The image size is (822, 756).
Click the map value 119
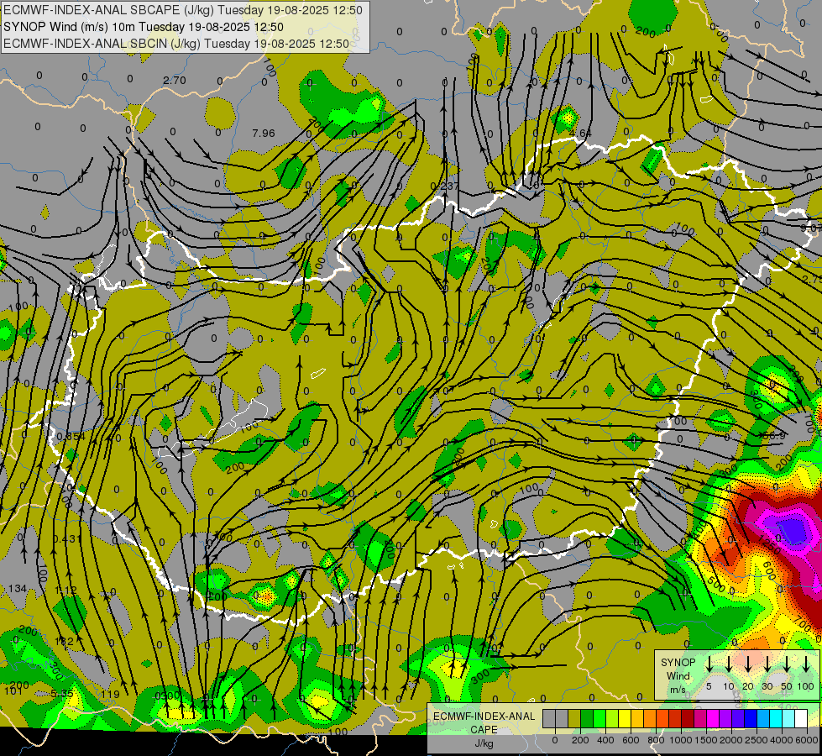[x=110, y=695]
